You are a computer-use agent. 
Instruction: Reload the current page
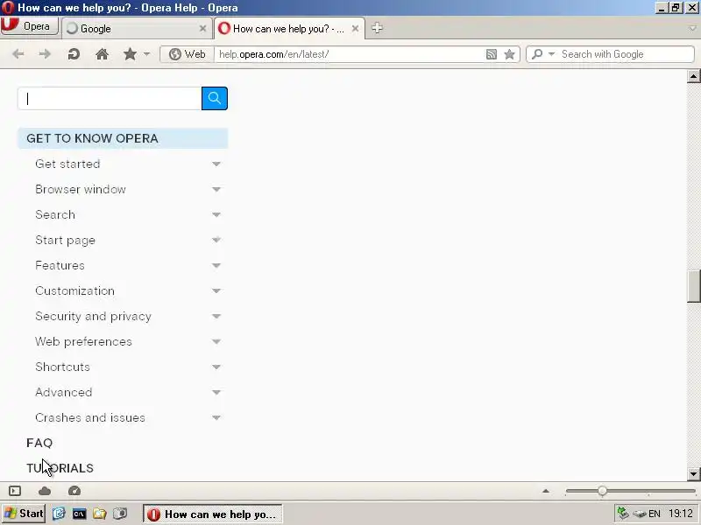[74, 54]
